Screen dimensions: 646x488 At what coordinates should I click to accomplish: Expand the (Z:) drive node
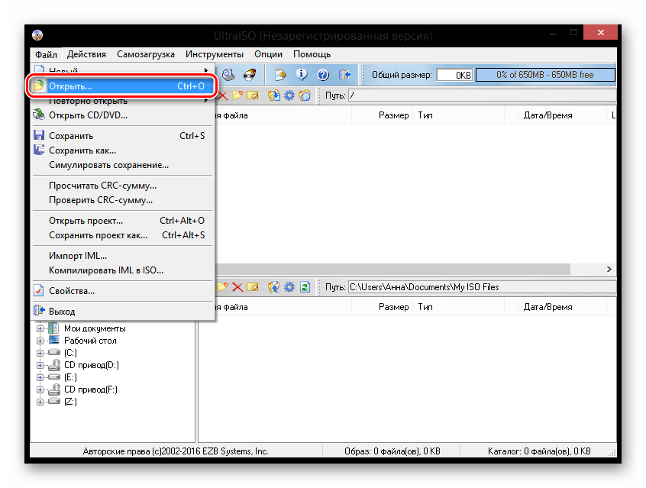click(x=40, y=402)
